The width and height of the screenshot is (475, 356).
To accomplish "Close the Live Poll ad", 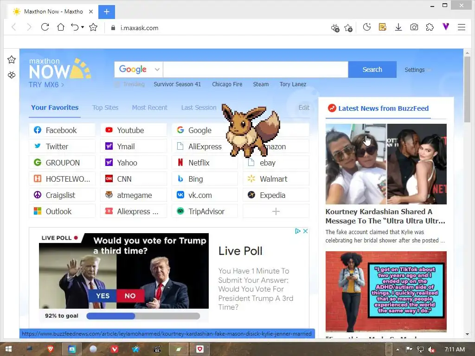I will 305,231.
